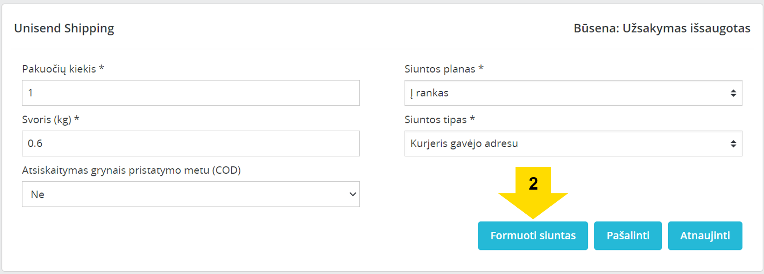The height and width of the screenshot is (274, 764).
Task: Click the Atsiskaitymas grynais pristatymo metu label
Action: (x=131, y=170)
